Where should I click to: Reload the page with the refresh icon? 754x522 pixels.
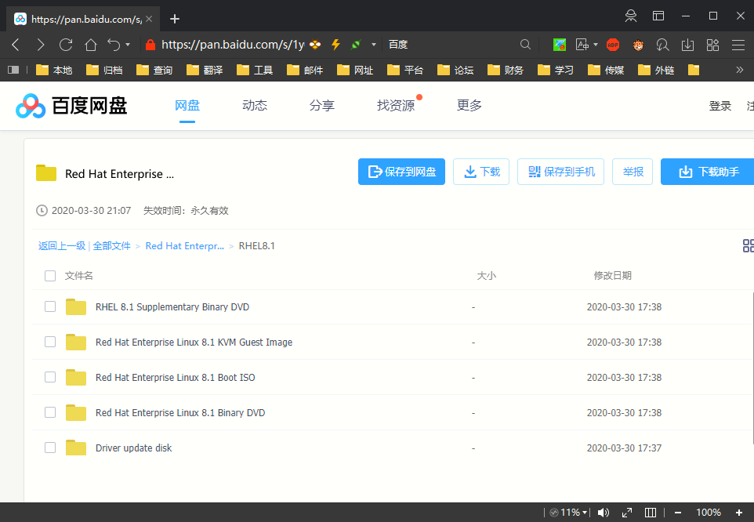tap(66, 45)
